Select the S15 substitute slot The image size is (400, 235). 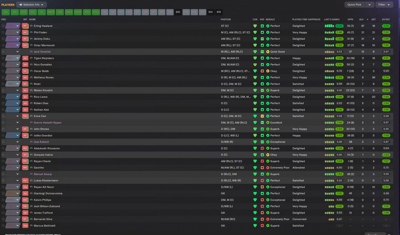click(219, 12)
